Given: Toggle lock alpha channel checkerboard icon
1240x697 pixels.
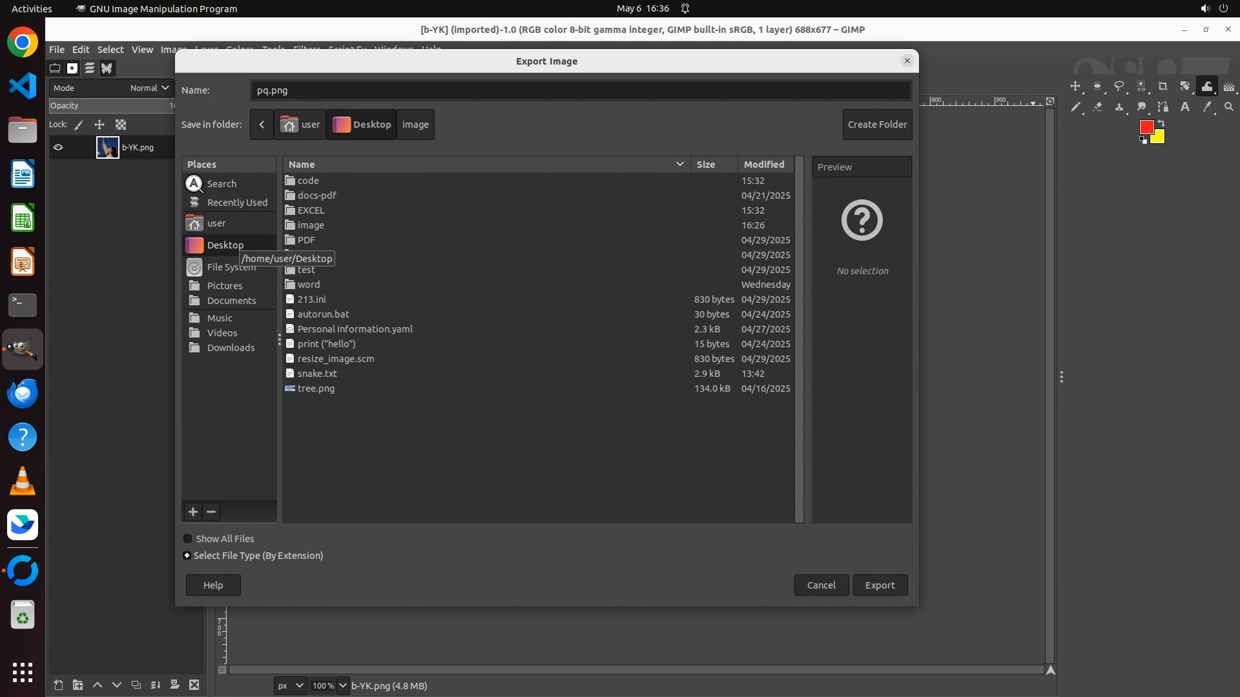Looking at the screenshot, I should tap(121, 125).
